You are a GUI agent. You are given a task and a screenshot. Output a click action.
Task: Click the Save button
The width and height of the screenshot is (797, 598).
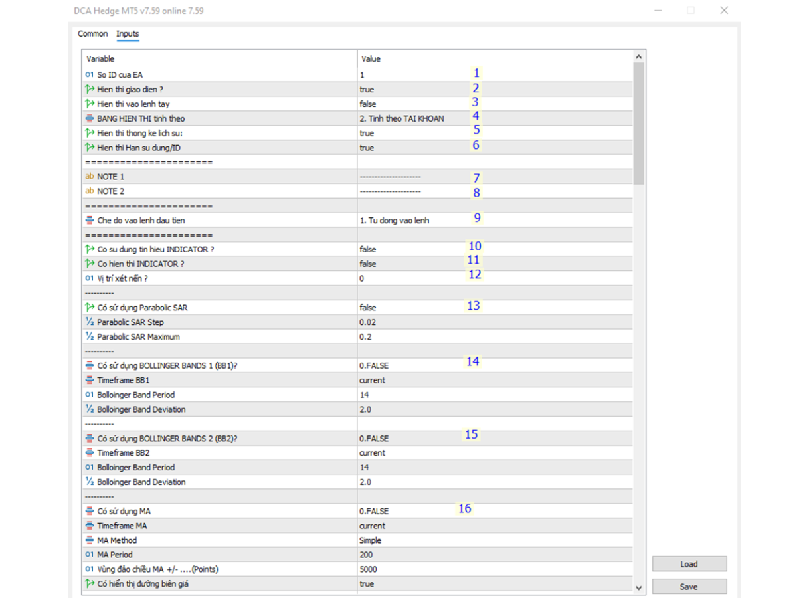[x=689, y=587]
